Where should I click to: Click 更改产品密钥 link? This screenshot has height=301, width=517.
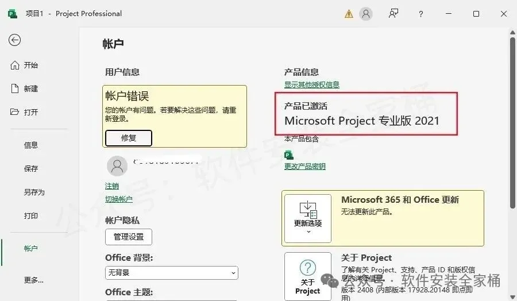click(305, 166)
